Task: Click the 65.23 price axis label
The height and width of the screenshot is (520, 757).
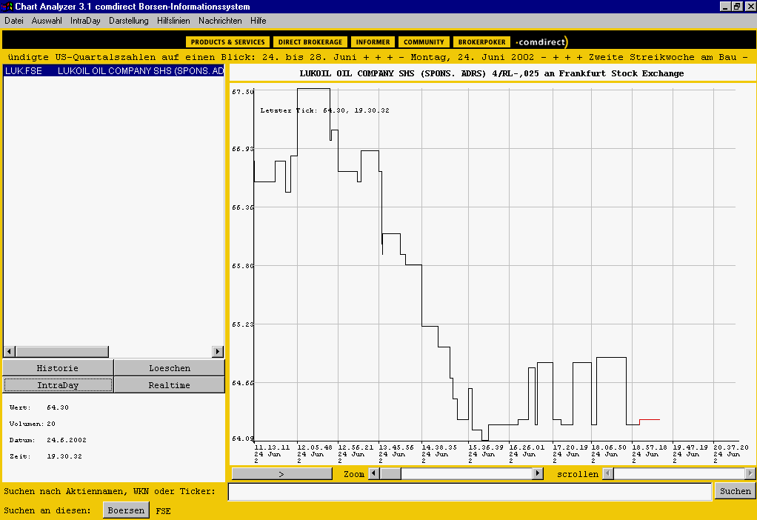Action: coord(243,324)
